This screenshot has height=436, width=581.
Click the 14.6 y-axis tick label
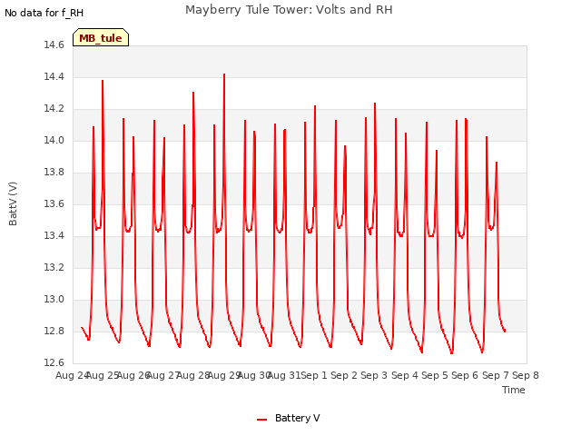click(x=54, y=45)
